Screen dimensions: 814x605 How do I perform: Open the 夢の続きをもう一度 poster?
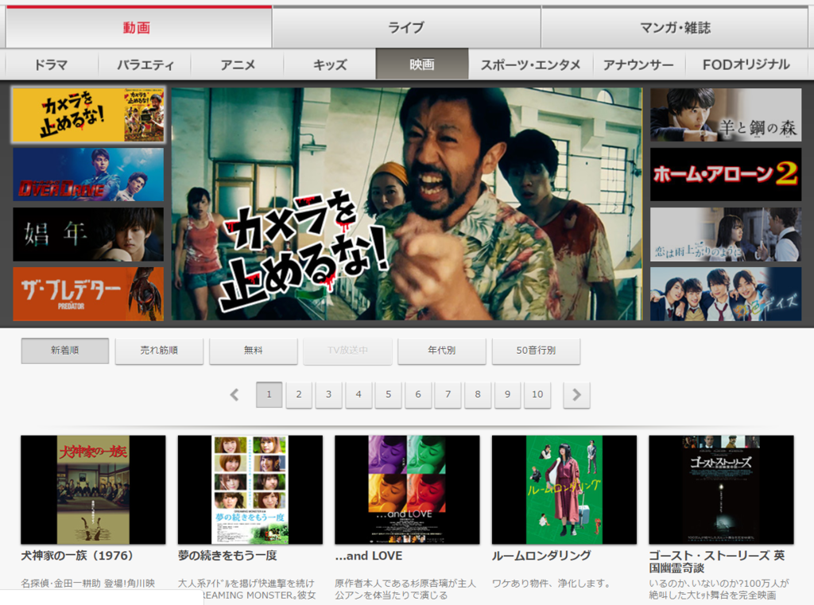tap(250, 490)
